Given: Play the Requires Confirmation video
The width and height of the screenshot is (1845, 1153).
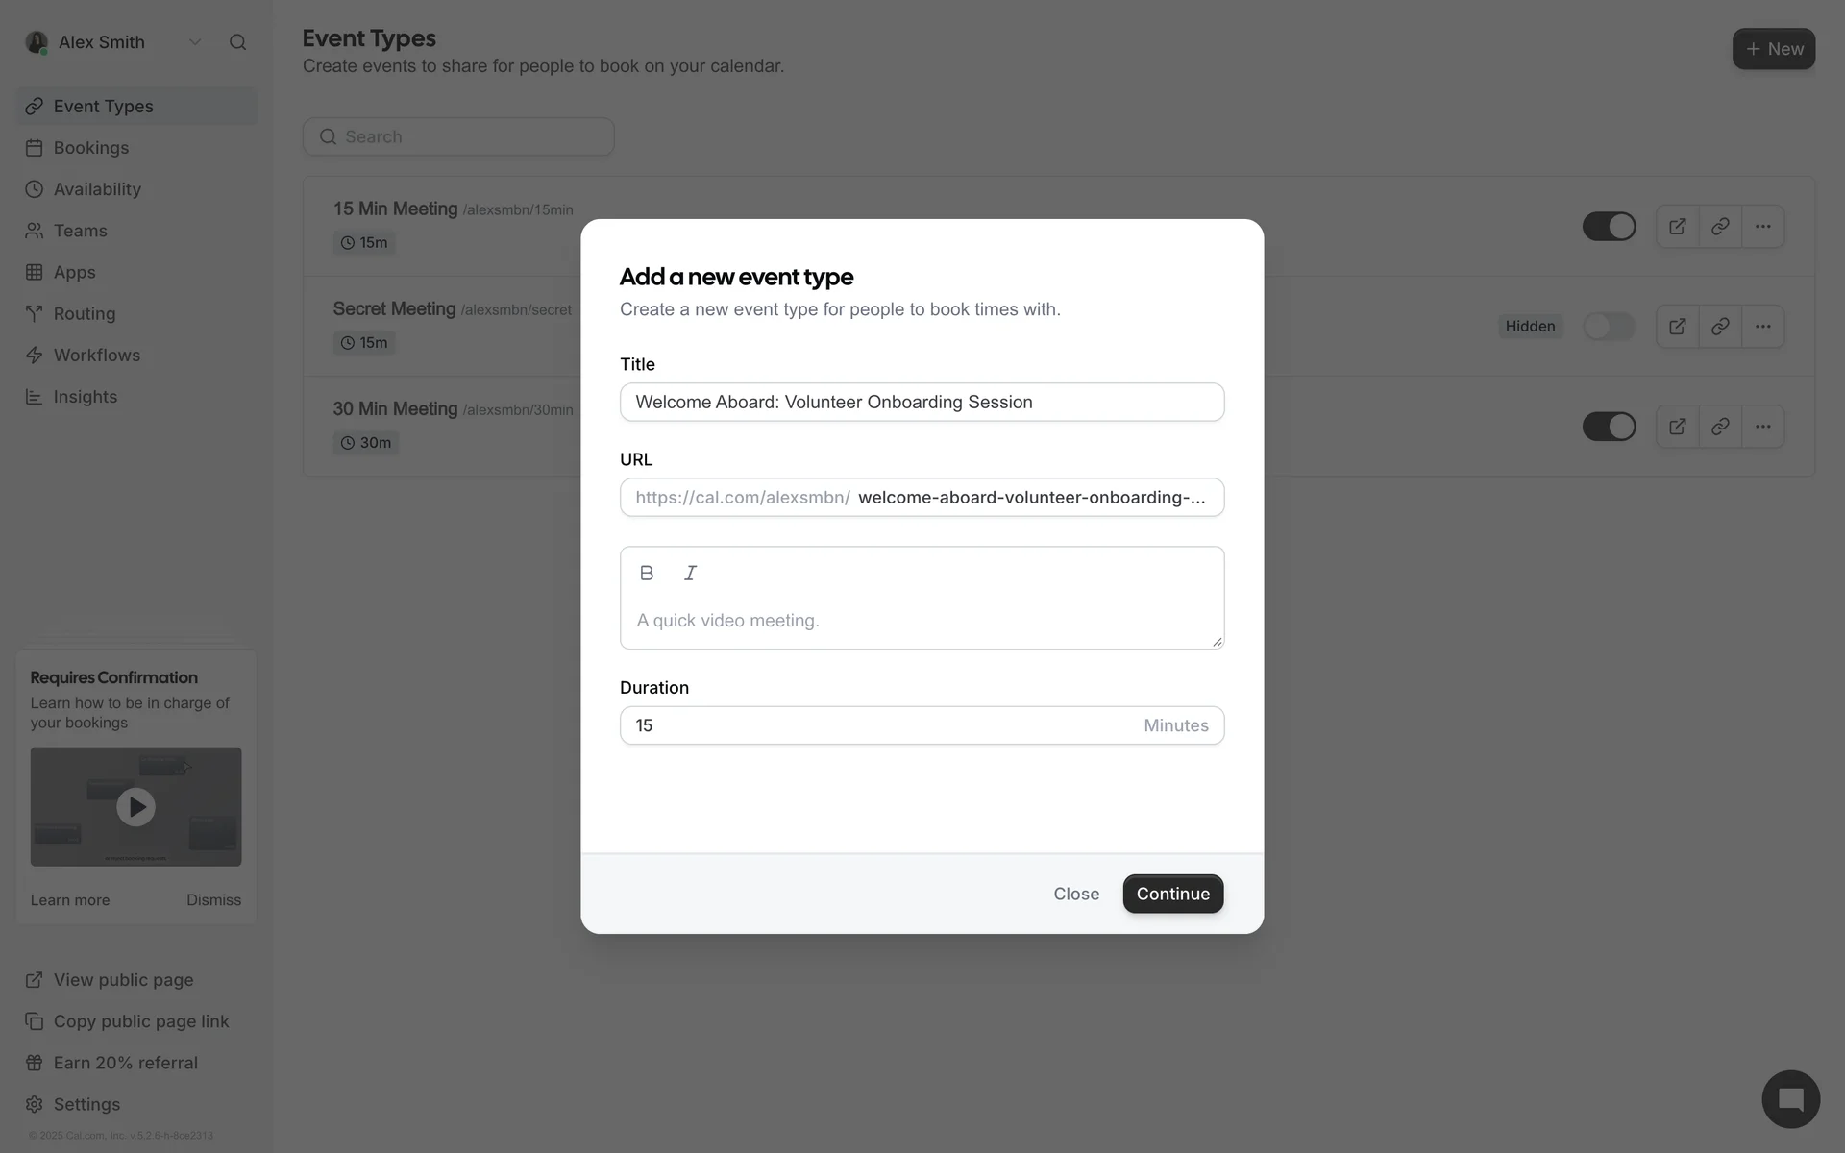Looking at the screenshot, I should pos(135,807).
